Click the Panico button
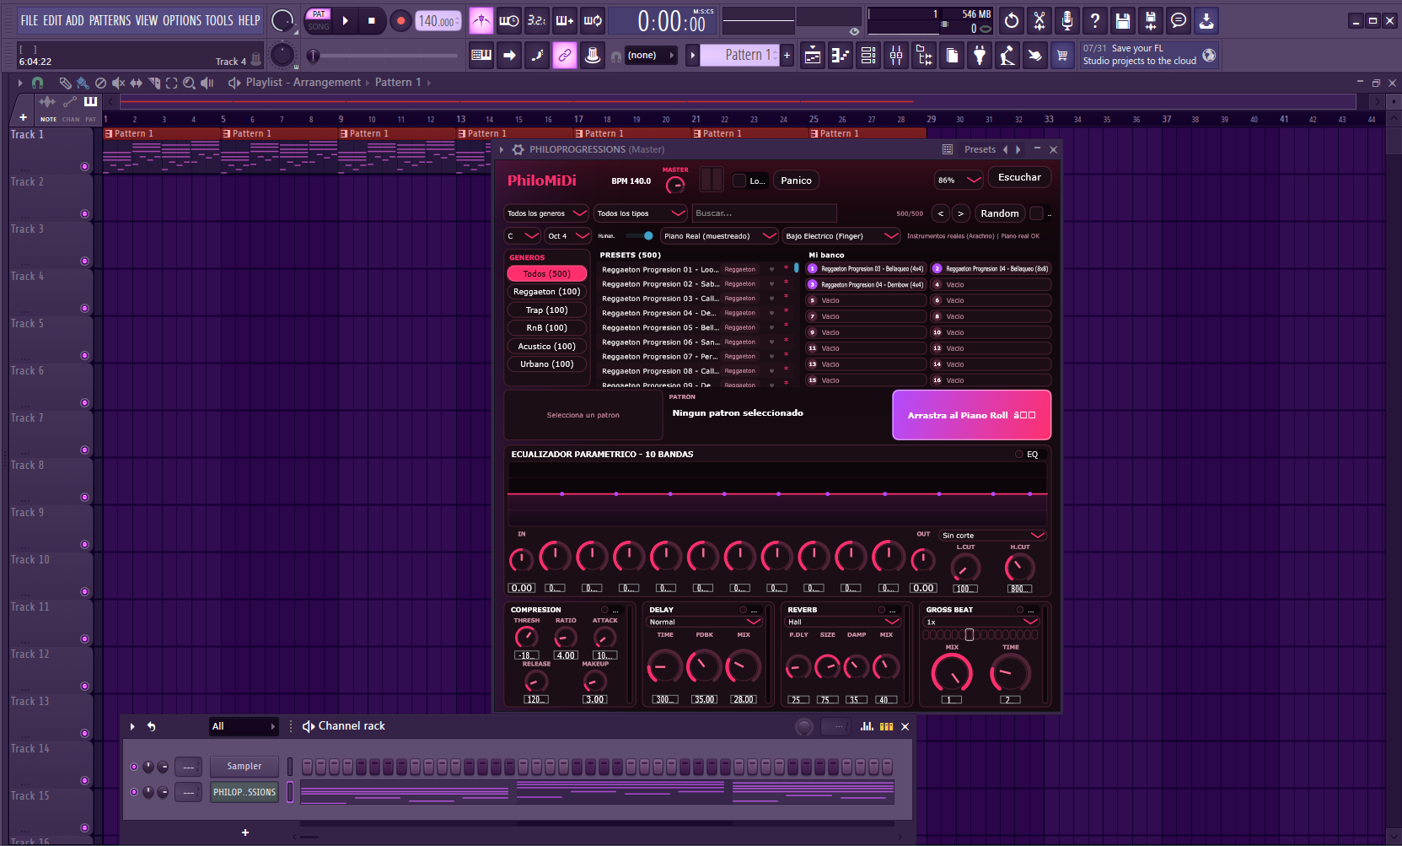 796,181
